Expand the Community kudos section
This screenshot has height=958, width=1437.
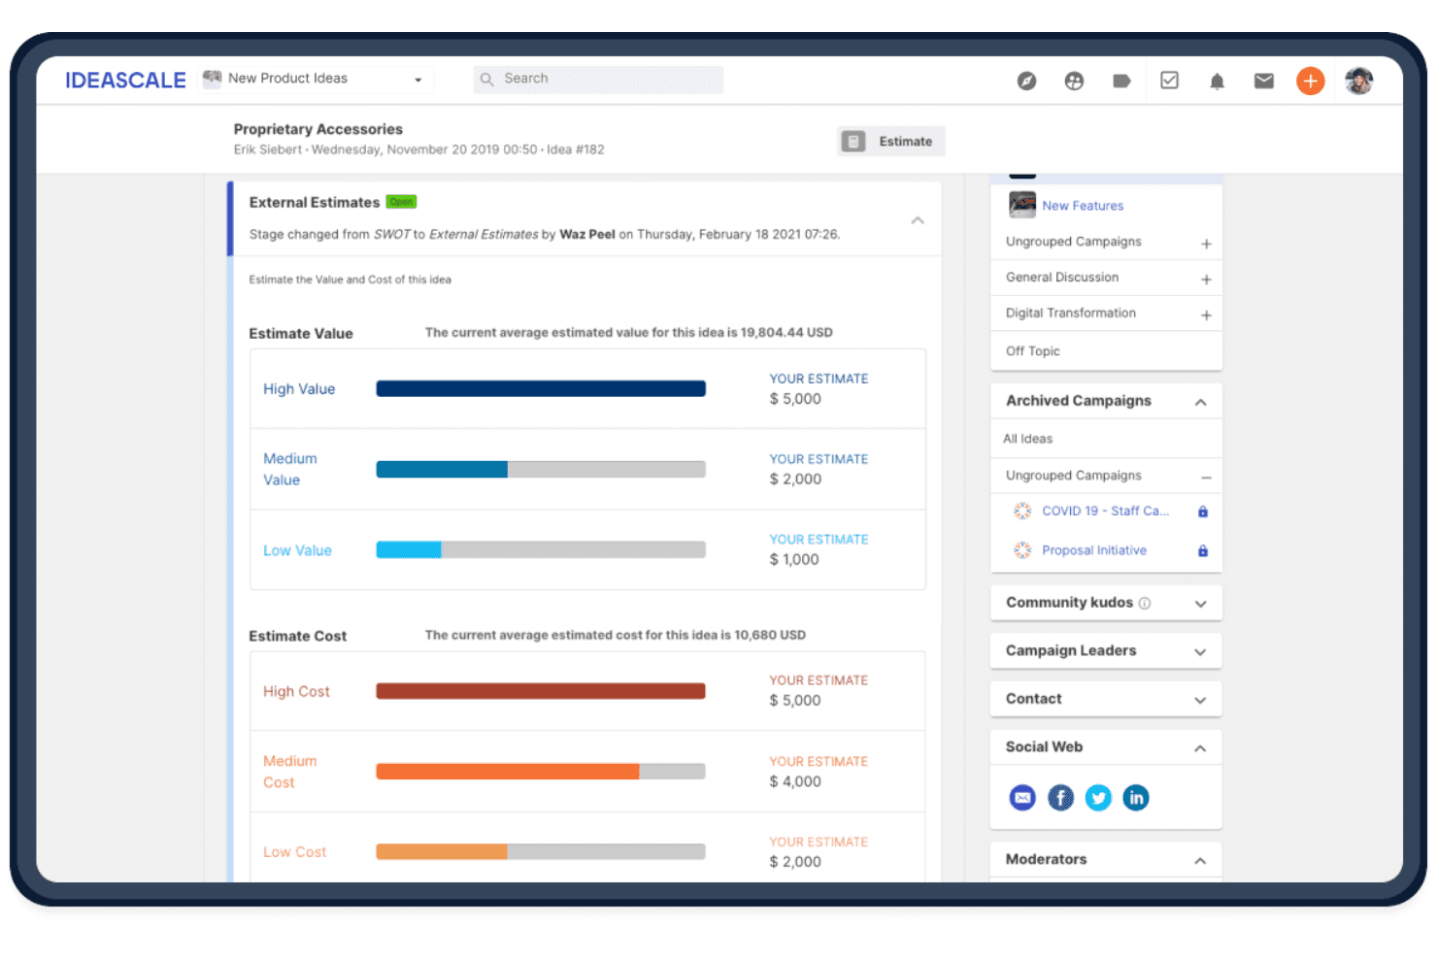1201,604
